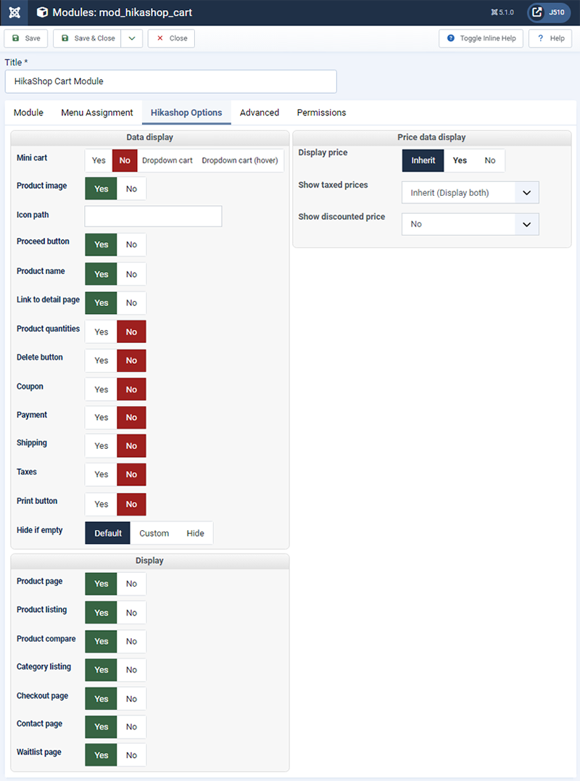Set Product listing display to No
Viewport: 580px width, 781px height.
coord(131,613)
